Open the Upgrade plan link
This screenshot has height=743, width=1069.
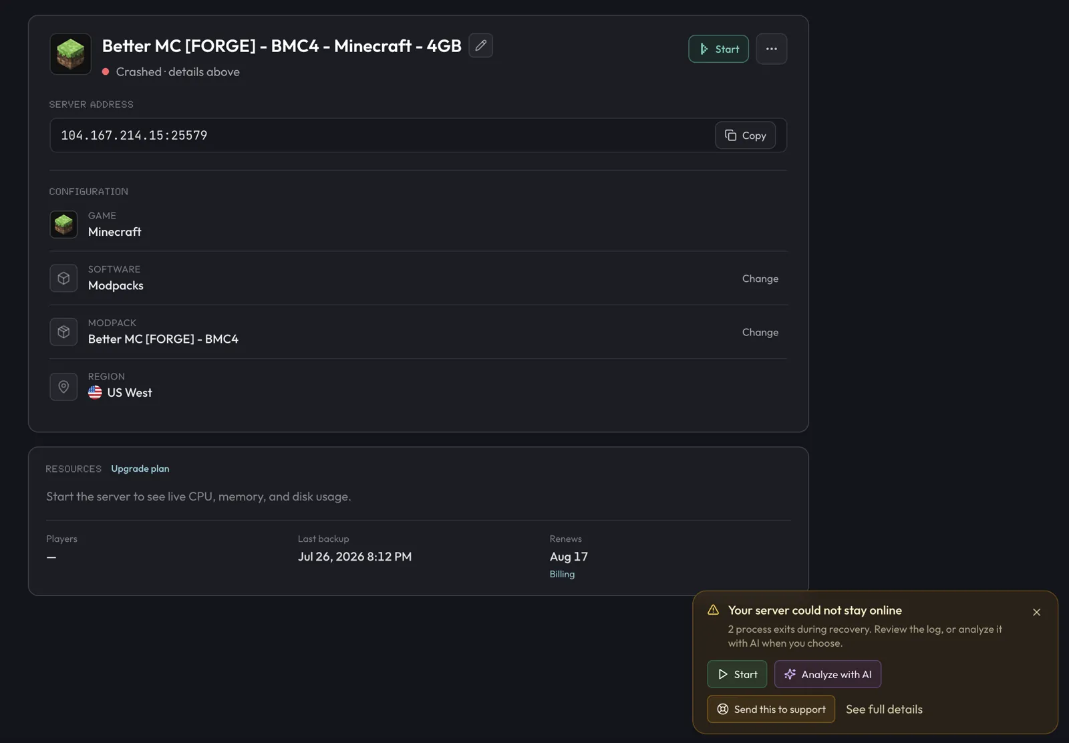tap(140, 468)
